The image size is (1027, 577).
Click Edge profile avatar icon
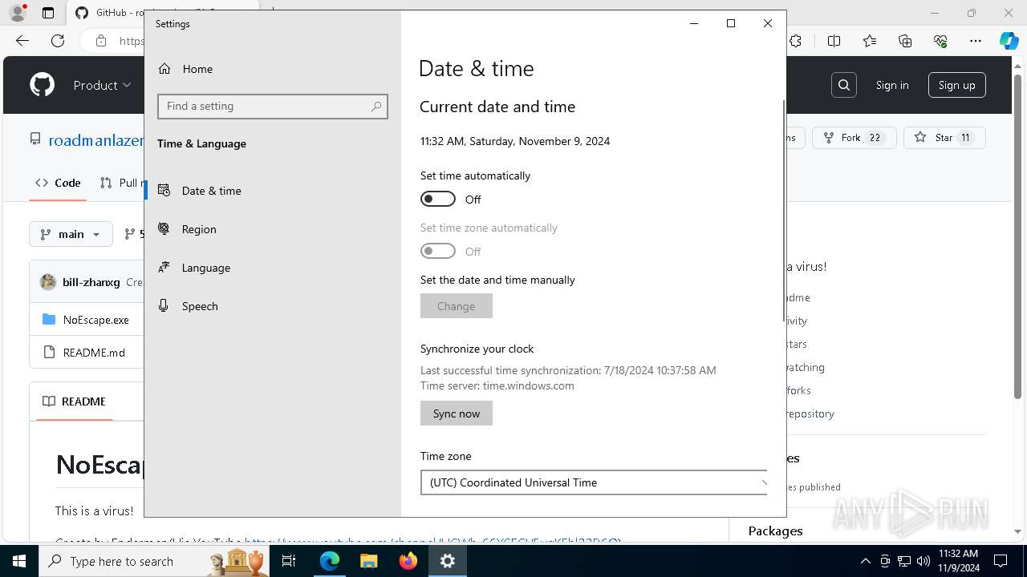pos(18,13)
